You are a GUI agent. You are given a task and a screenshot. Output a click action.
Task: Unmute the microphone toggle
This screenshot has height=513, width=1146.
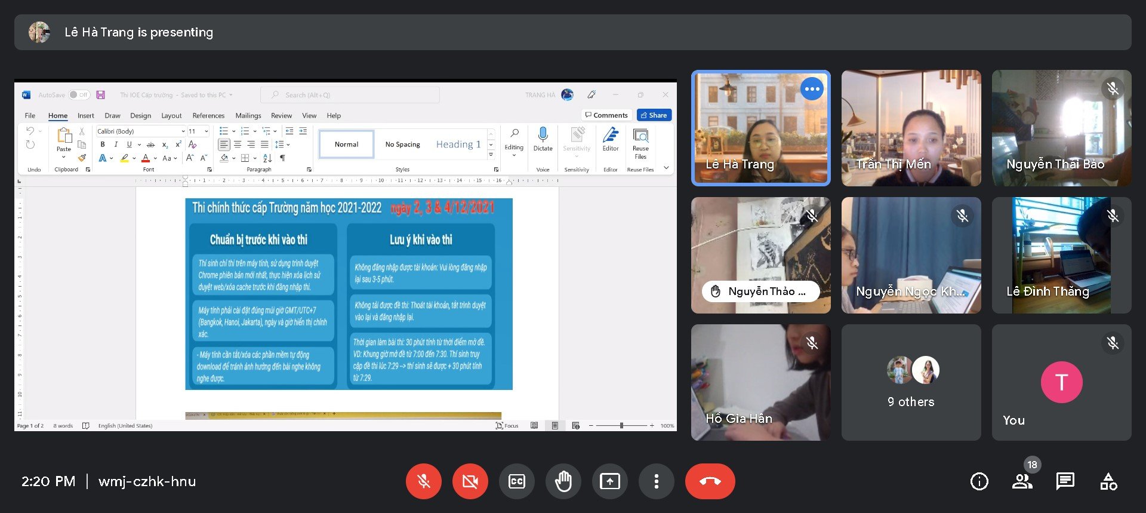pos(424,481)
